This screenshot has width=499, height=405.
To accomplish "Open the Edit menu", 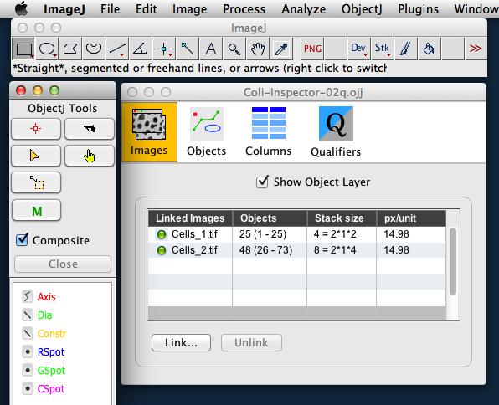I will [146, 9].
